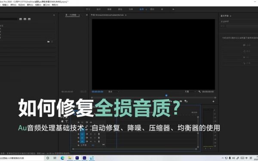258x161 pixels.
Task: Open the Essential Sound preset dropdown
Action: pos(242,26)
